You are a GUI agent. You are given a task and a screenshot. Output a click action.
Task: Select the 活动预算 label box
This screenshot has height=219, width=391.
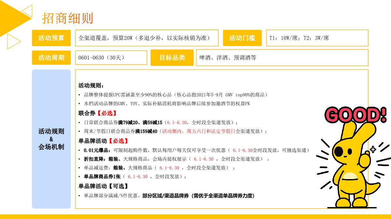[x=51, y=38]
